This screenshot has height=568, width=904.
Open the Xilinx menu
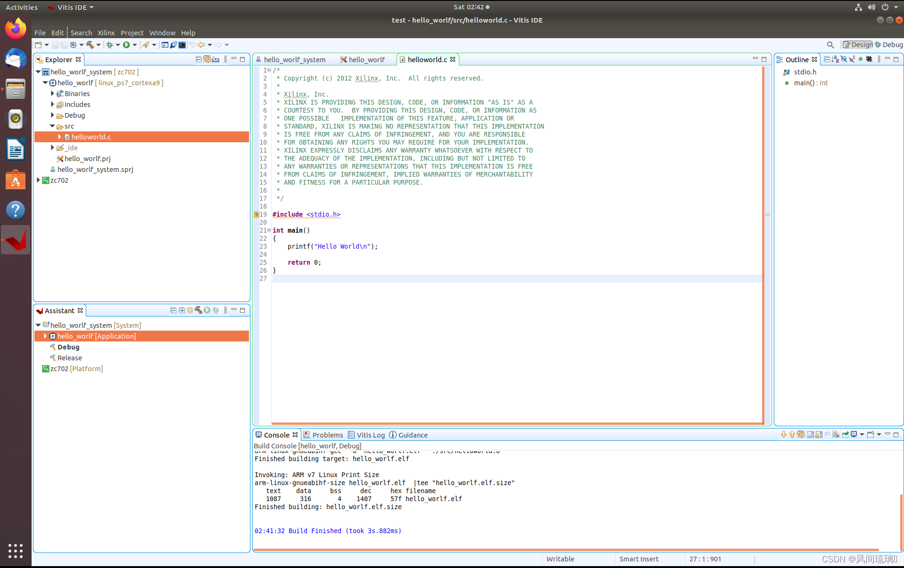point(106,33)
